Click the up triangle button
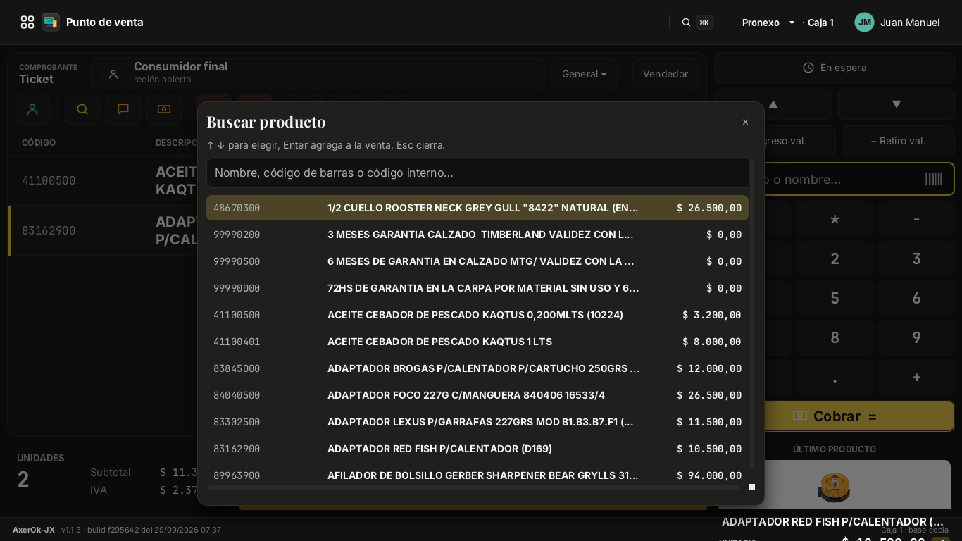 773,104
